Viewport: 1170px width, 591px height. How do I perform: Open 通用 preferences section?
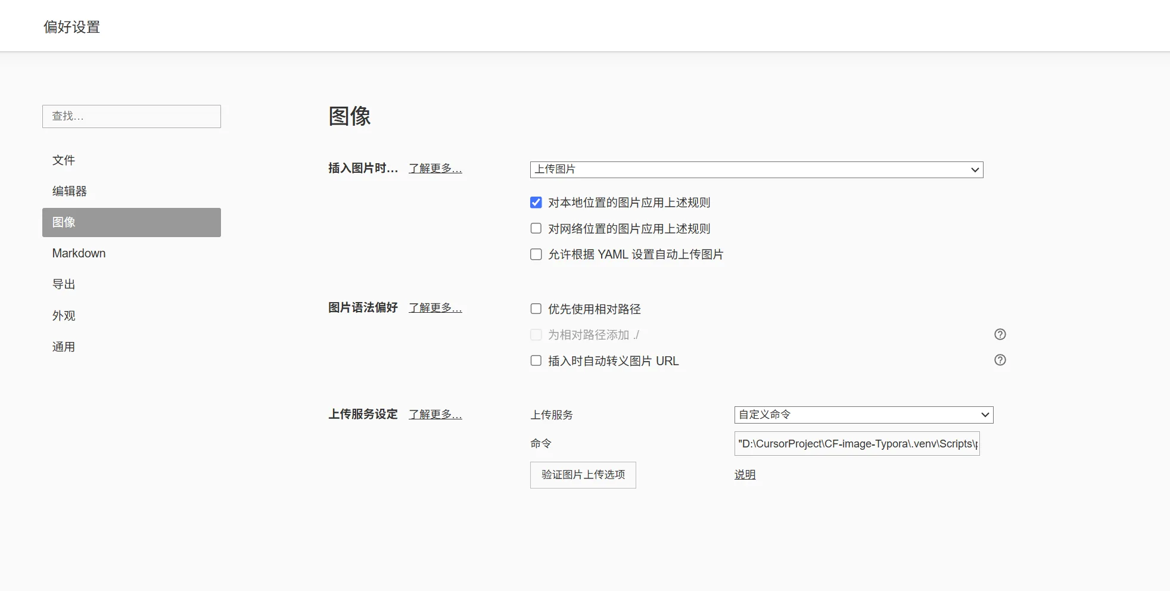tap(132, 347)
